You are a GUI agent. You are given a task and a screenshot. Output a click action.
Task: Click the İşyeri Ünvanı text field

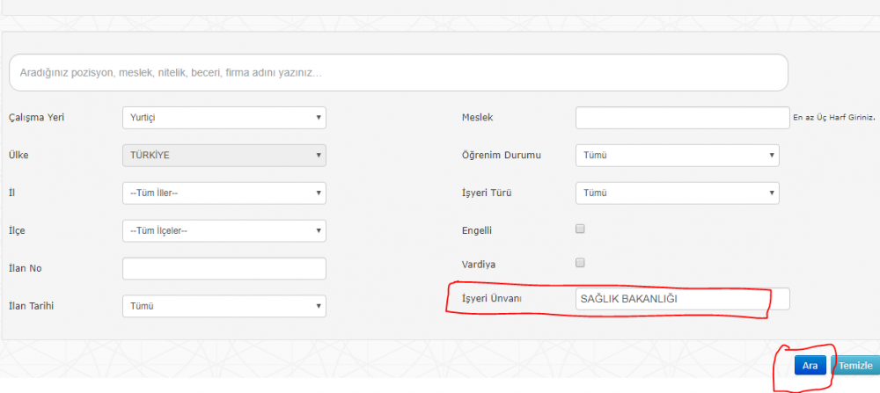(x=683, y=299)
